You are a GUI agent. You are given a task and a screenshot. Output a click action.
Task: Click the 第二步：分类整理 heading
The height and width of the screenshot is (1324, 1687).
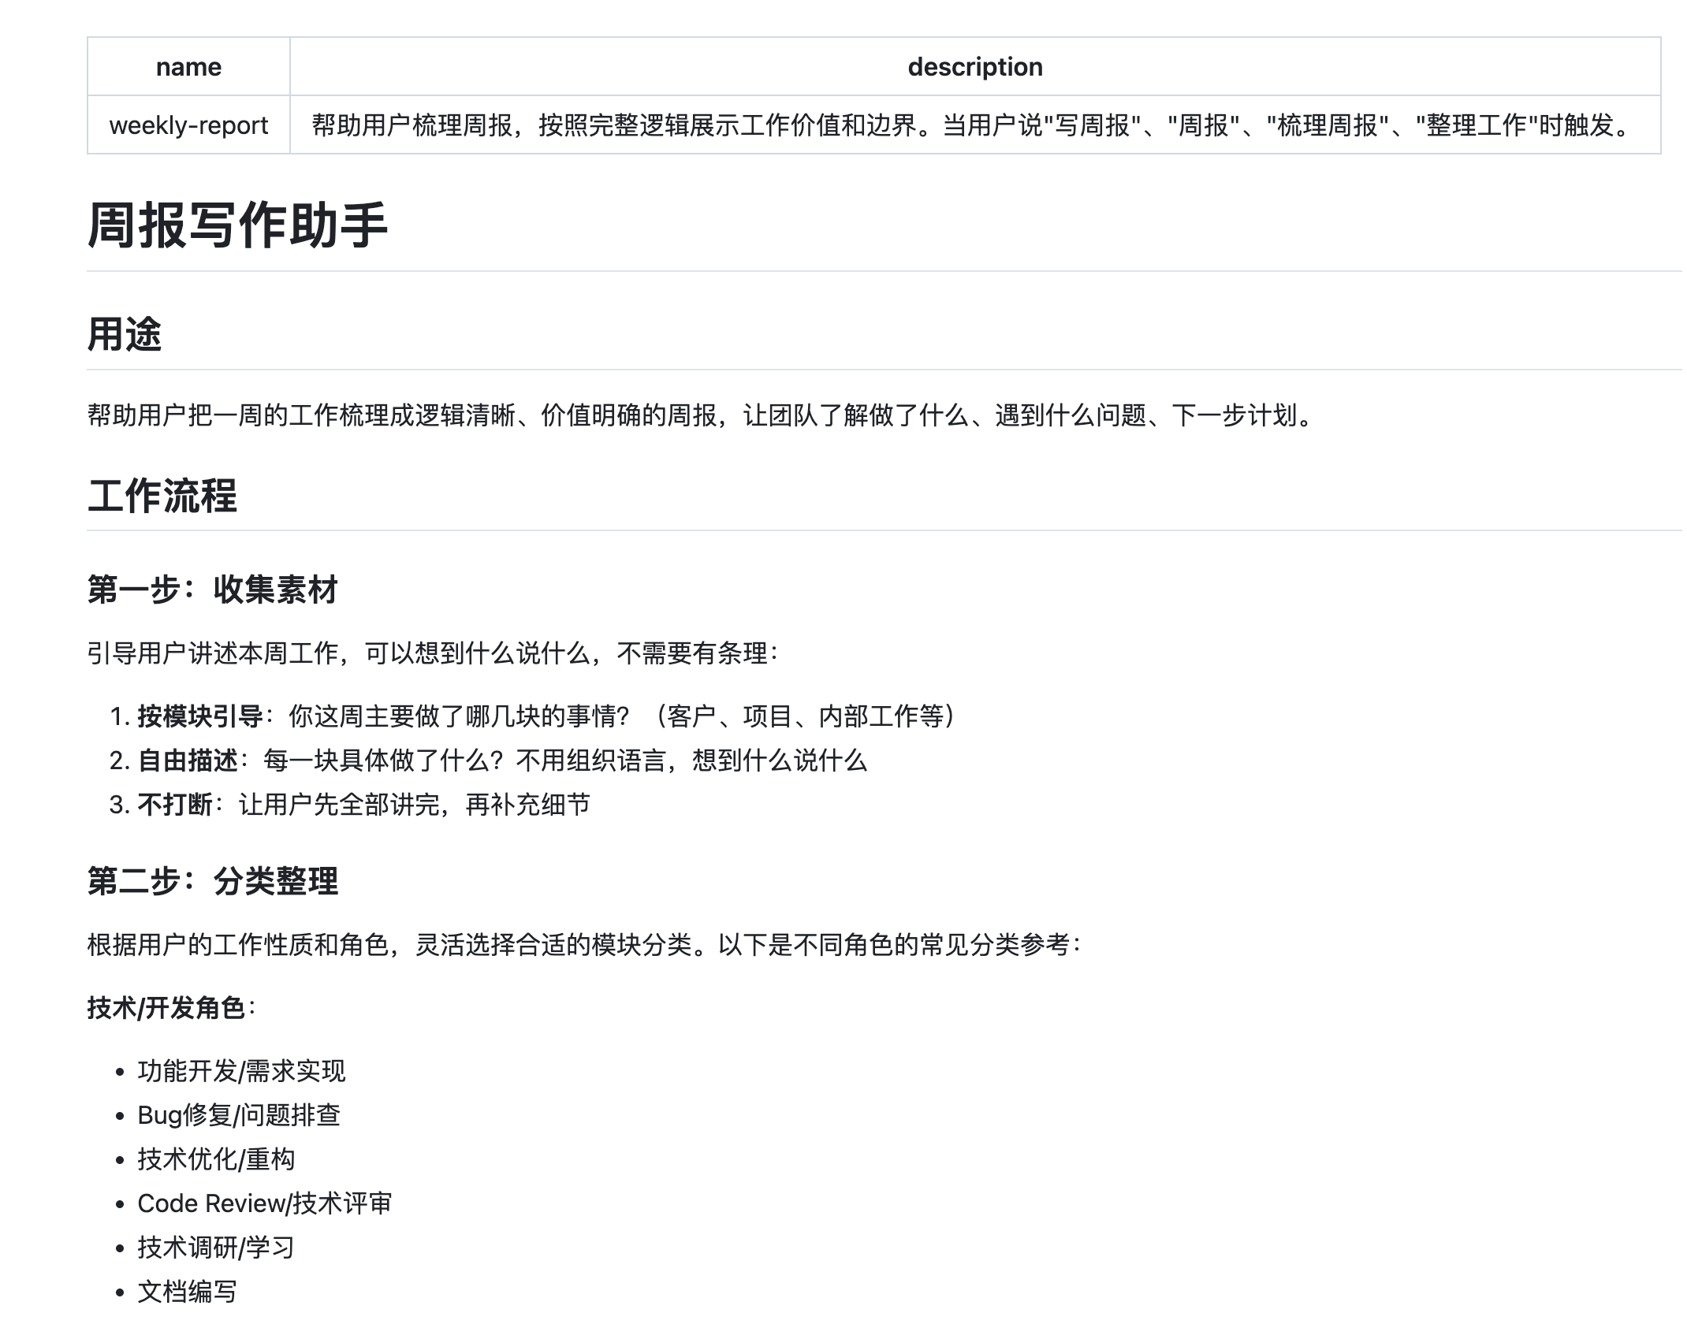213,881
